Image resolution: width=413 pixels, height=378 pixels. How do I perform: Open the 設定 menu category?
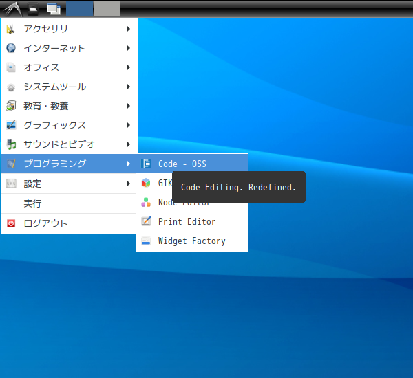70,184
